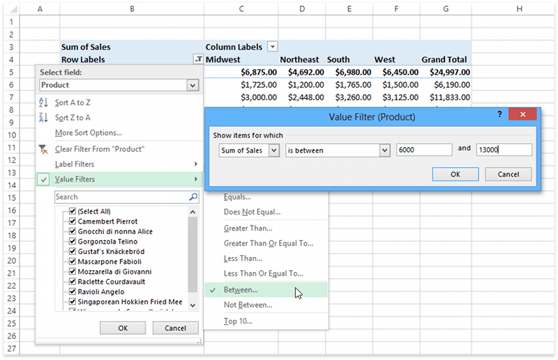This screenshot has width=558, height=360.
Task: Open the 'is between' condition dropdown
Action: tap(384, 150)
